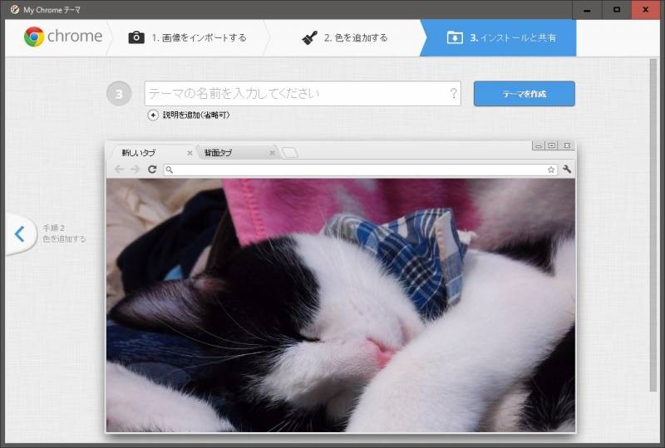The width and height of the screenshot is (665, 448).
Task: Go to step 2 色を追加する
Action: click(344, 37)
